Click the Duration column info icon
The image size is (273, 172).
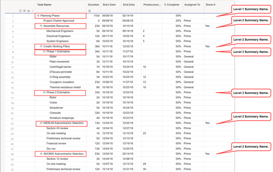click(89, 11)
